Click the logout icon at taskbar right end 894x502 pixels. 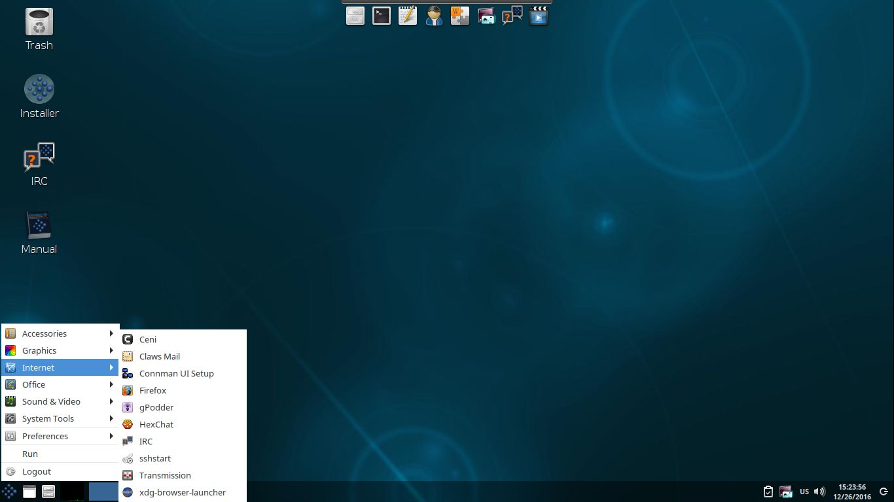(x=884, y=492)
